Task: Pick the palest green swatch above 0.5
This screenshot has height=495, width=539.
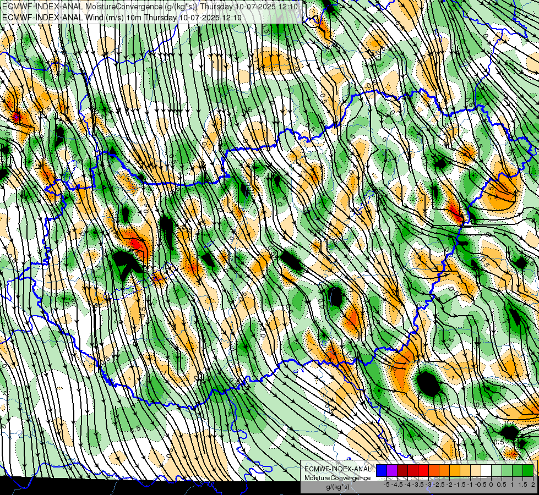Action: (497, 470)
